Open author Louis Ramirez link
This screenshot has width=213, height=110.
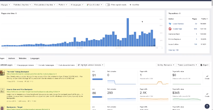178,24
